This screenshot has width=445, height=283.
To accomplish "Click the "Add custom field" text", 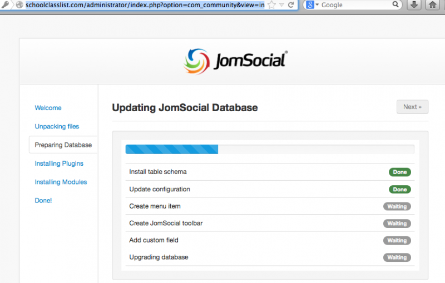I will [x=154, y=240].
